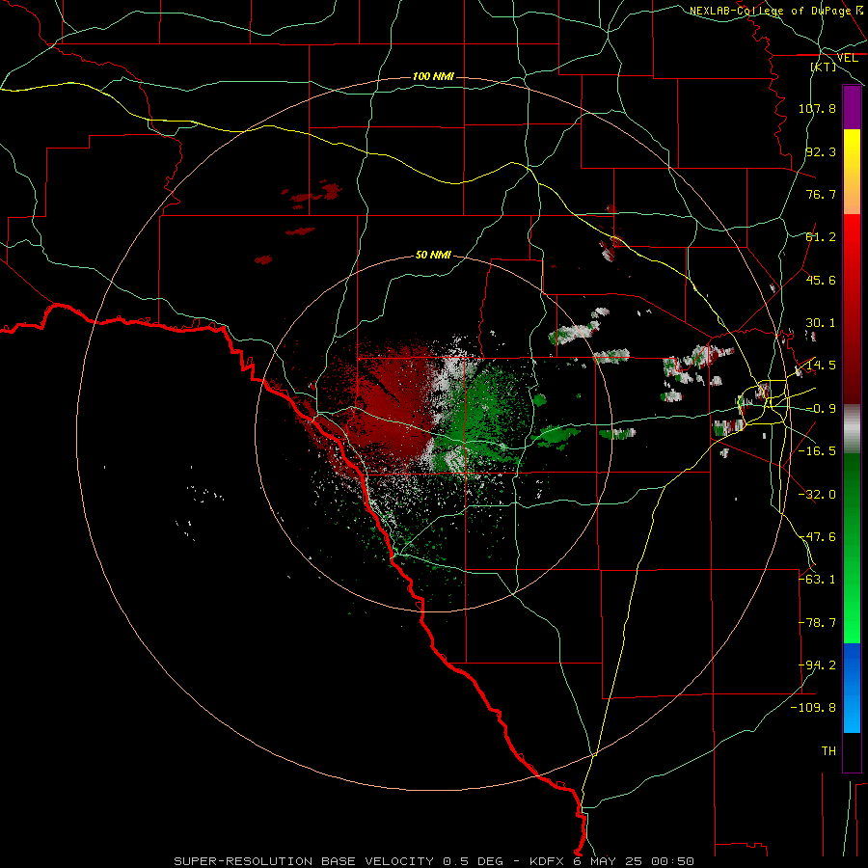Click the -16.5 velocity scale value
868x868 pixels.
pyautogui.click(x=817, y=451)
